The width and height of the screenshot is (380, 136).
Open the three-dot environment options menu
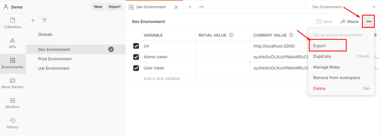click(x=369, y=22)
